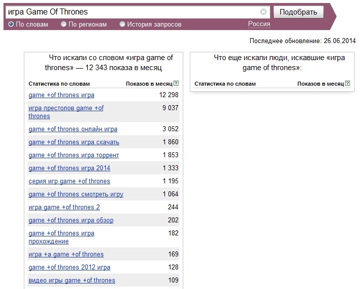The width and height of the screenshot is (360, 289).
Task: Open 'game +of thrones онлайн игра' link
Action: [73, 129]
